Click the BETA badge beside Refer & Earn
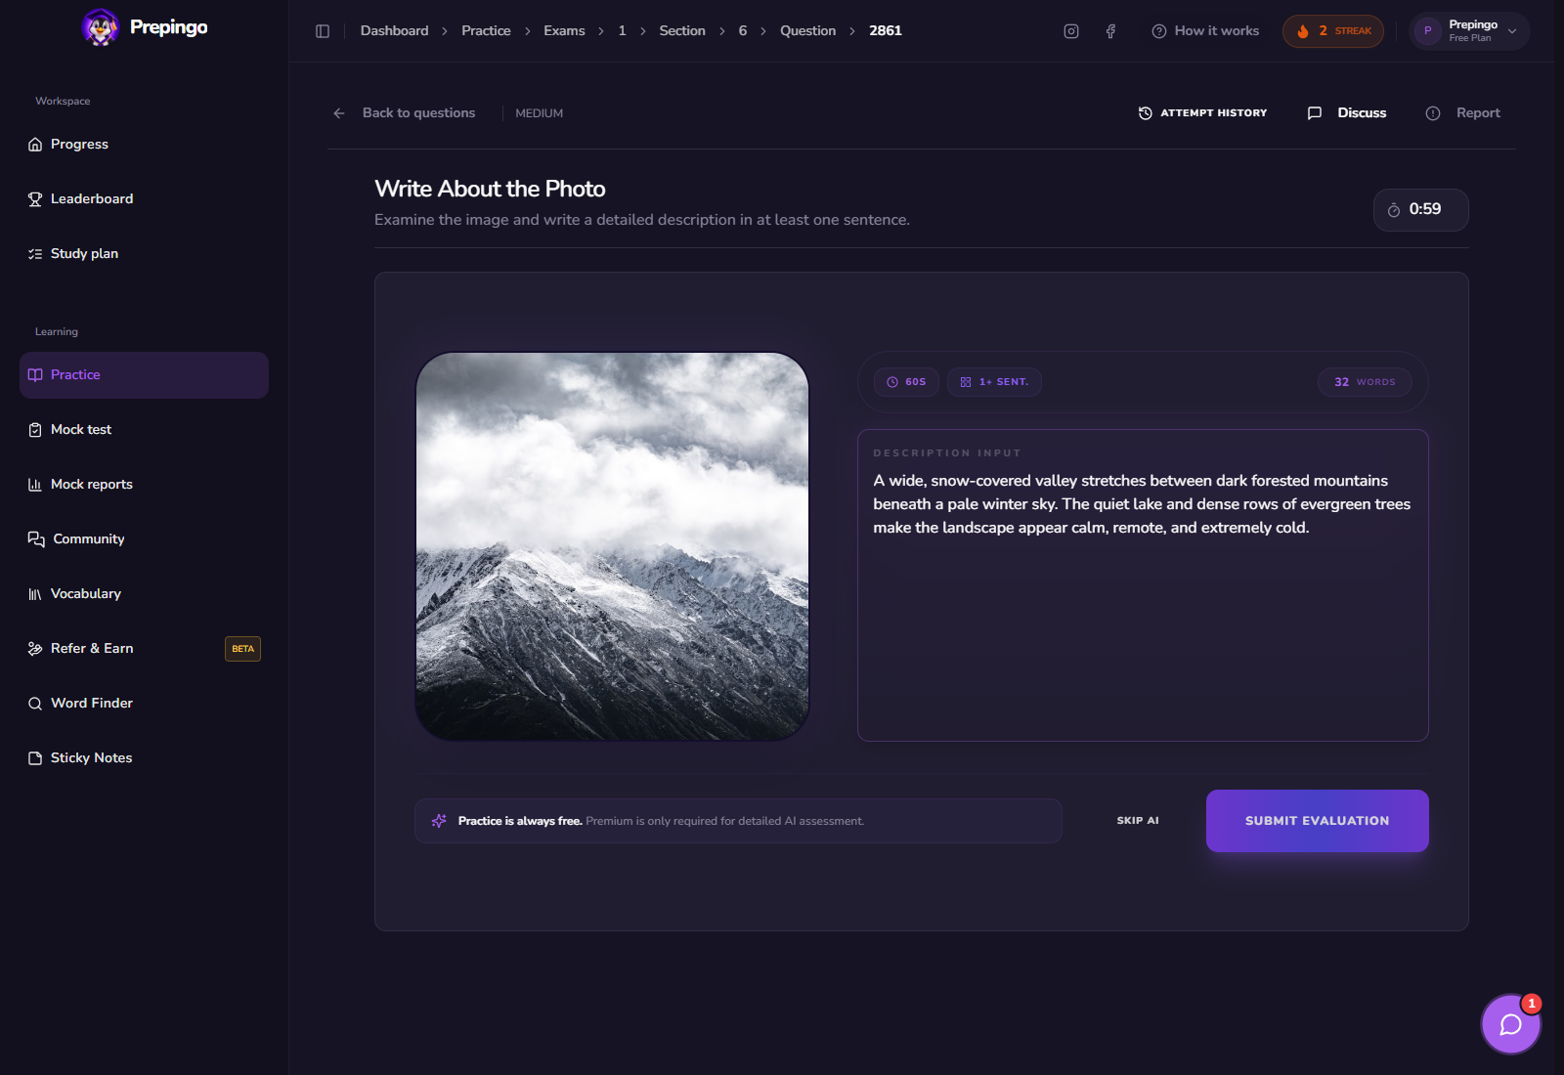 [x=242, y=649]
